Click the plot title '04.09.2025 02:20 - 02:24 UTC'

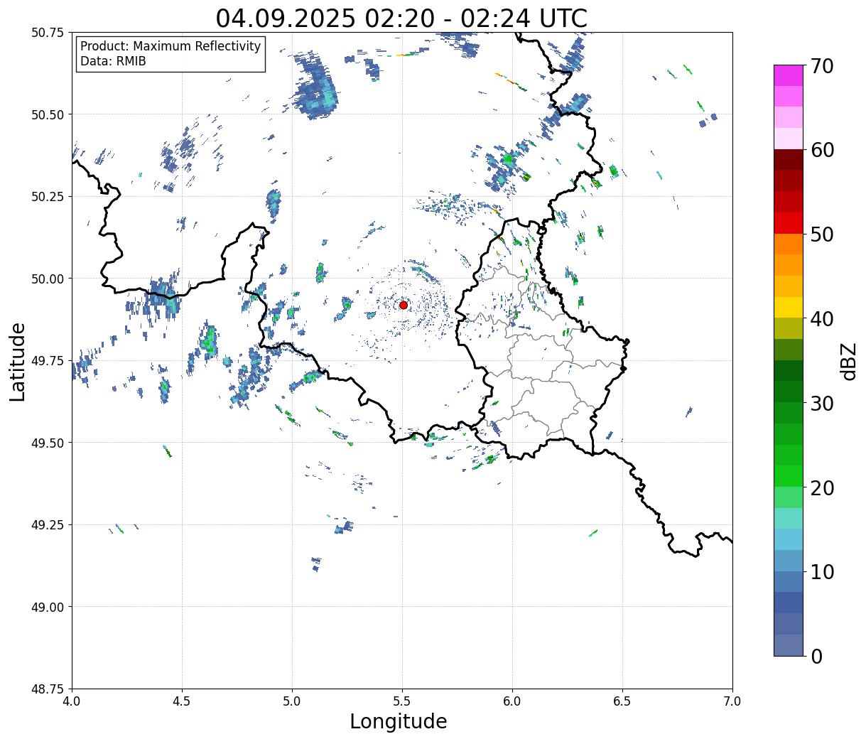401,18
